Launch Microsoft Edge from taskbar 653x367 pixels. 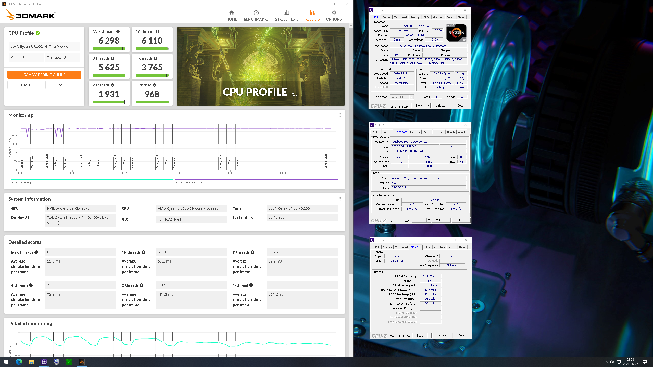19,362
